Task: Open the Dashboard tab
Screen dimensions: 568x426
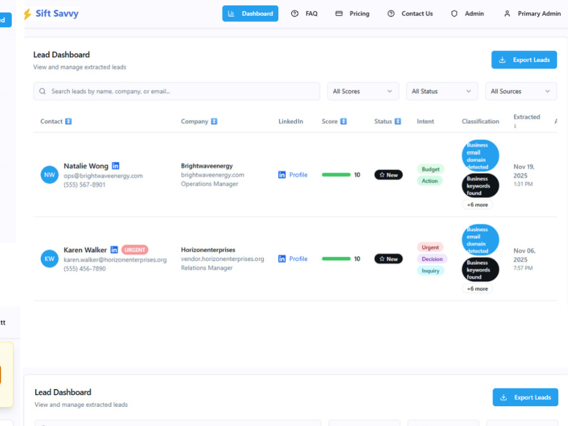Action: coord(250,14)
